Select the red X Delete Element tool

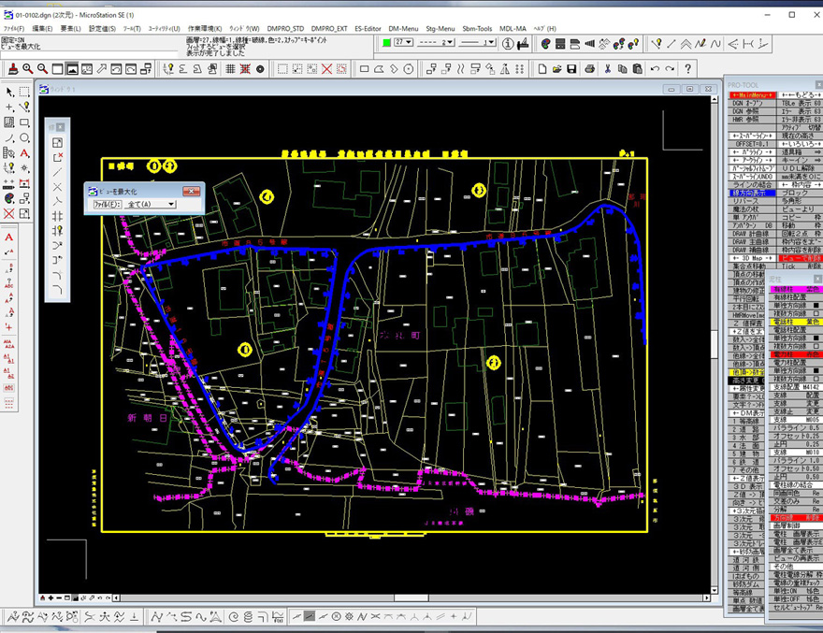point(9,213)
